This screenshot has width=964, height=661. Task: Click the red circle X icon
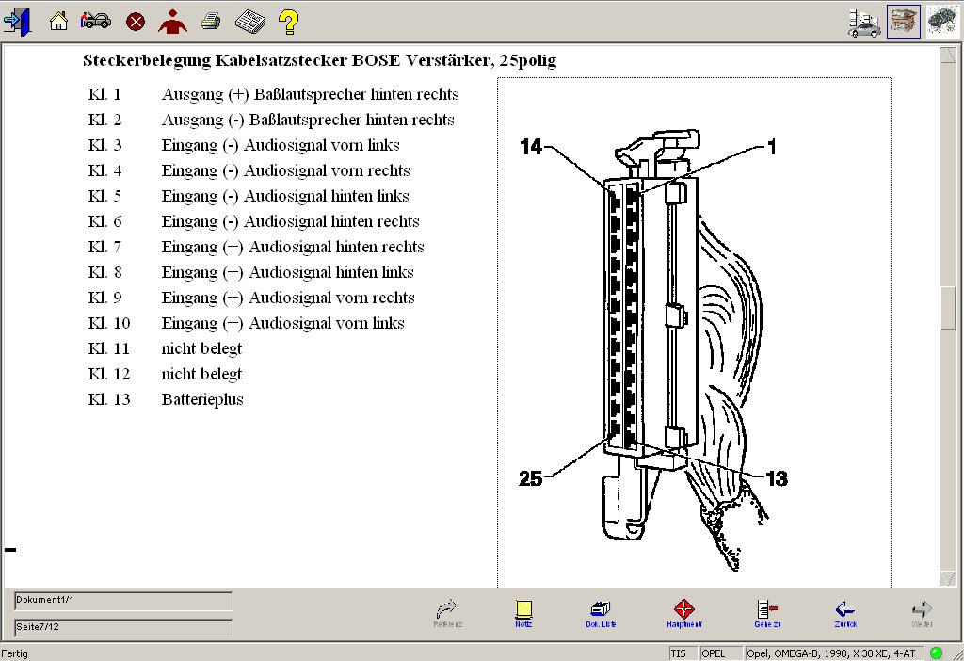136,21
